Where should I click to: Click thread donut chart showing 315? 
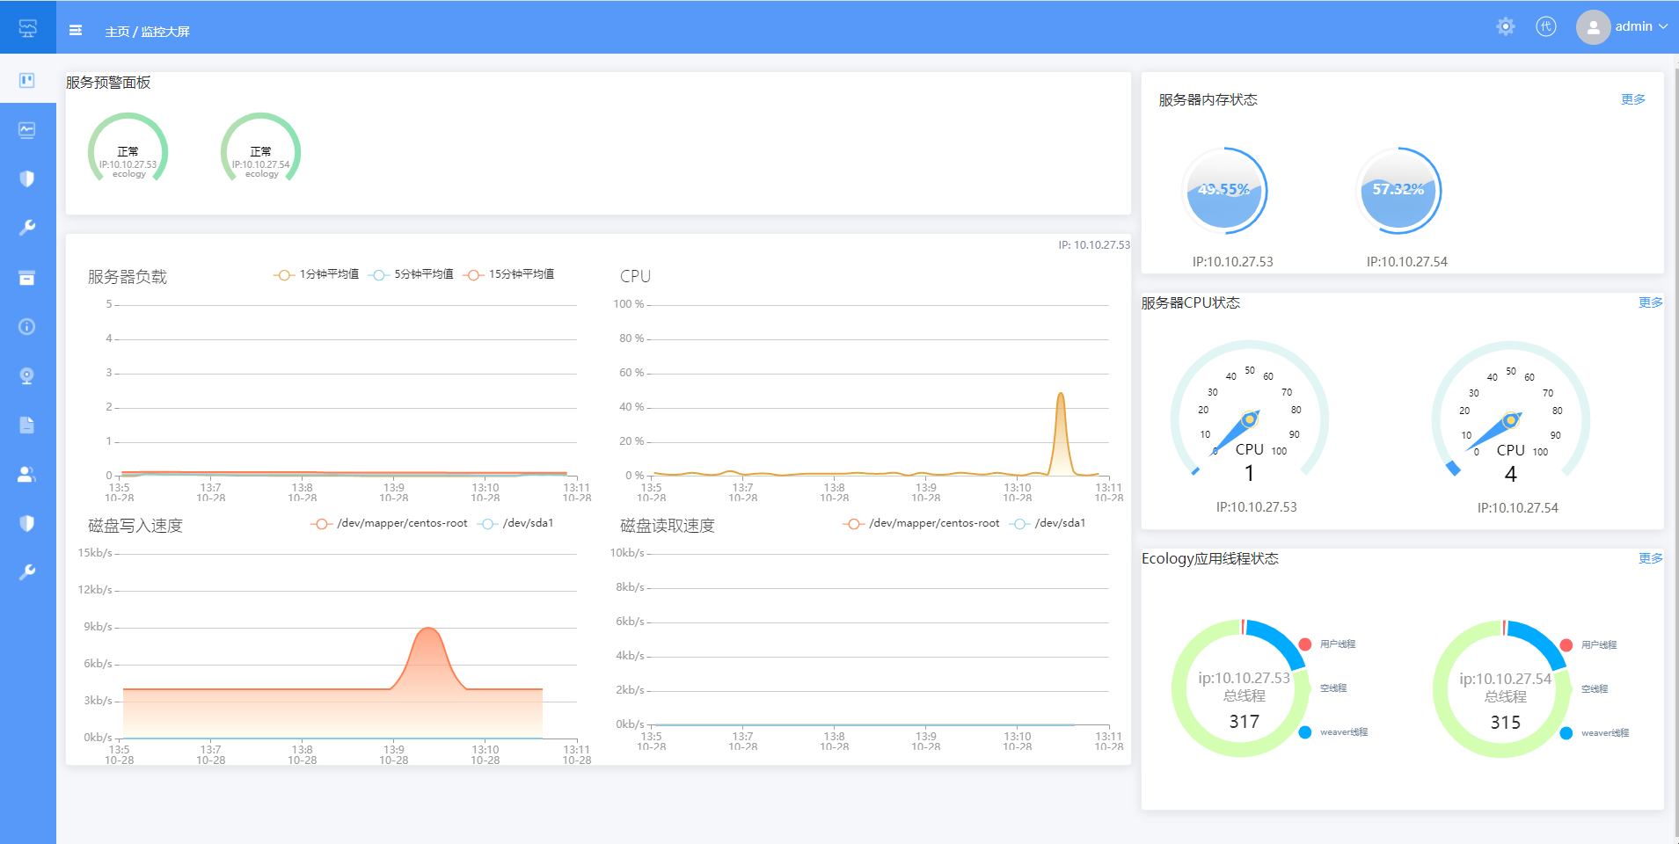coord(1504,689)
